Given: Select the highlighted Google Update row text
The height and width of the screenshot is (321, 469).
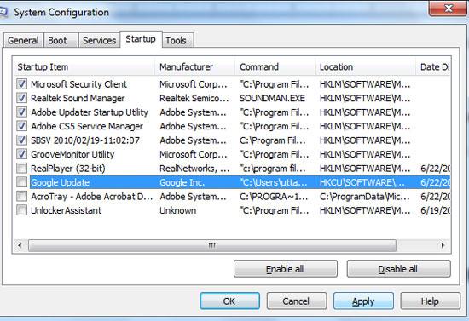Looking at the screenshot, I should 61,182.
